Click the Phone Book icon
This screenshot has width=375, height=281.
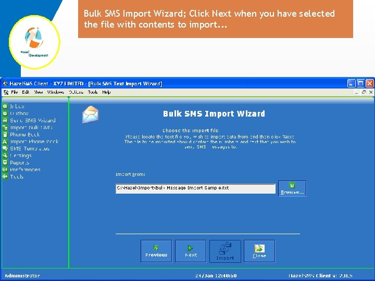click(x=5, y=135)
